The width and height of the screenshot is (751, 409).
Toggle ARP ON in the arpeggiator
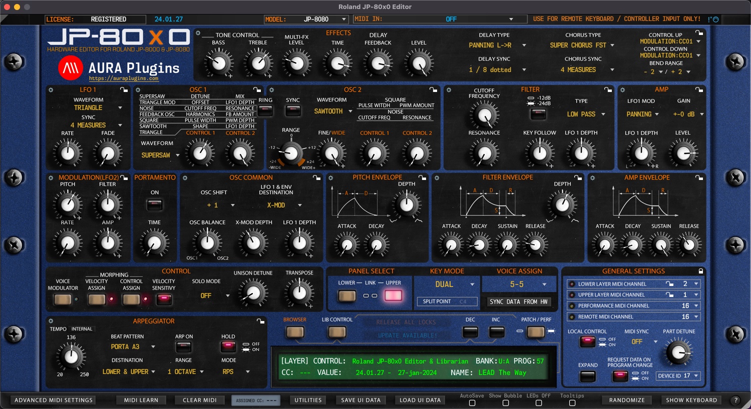coord(184,346)
